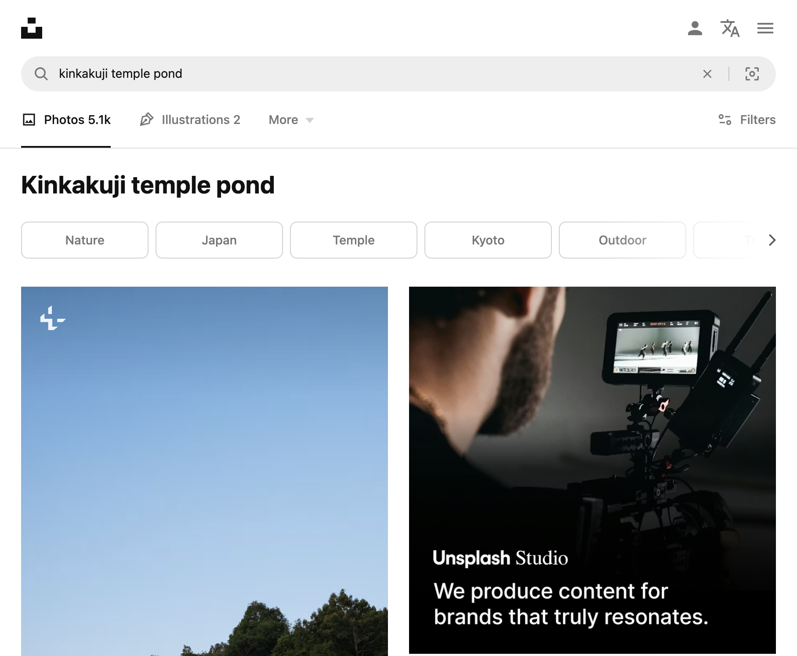The height and width of the screenshot is (656, 797).
Task: Select the Japan tag
Action: (x=219, y=240)
